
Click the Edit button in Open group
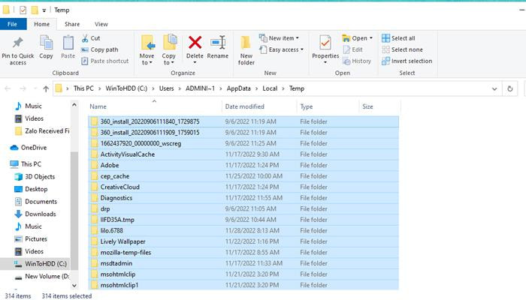(353, 49)
